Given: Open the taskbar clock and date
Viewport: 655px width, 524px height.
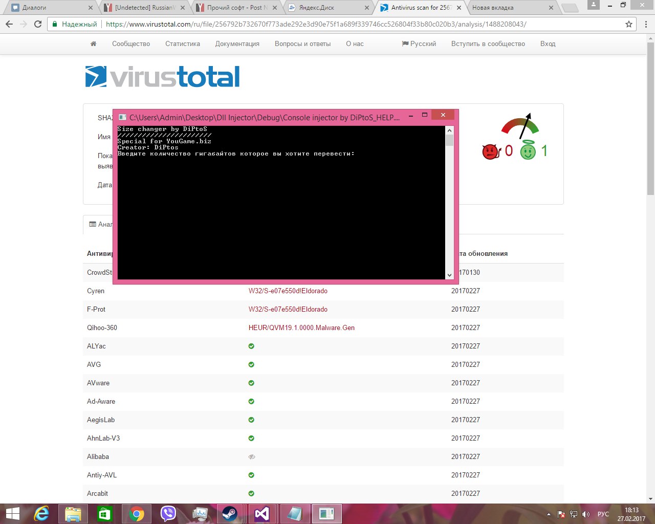Looking at the screenshot, I should click(x=631, y=514).
